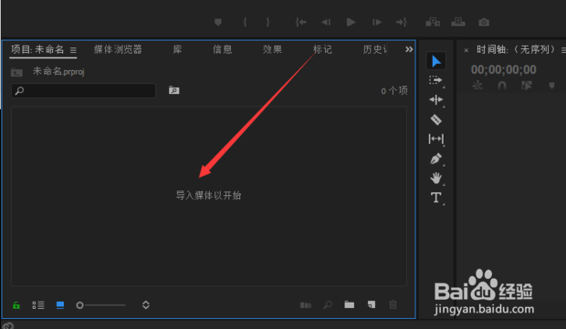The height and width of the screenshot is (329, 566).
Task: Toggle timeline Snap magnet icon
Action: click(x=502, y=86)
